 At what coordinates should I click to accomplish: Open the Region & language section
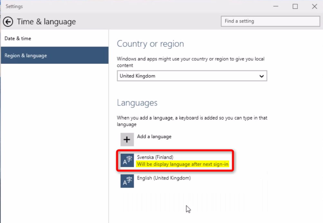[x=55, y=55]
